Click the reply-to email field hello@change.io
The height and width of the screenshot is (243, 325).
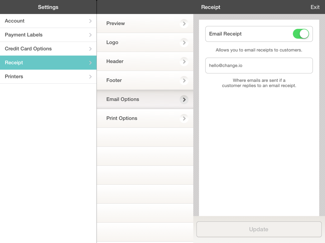click(259, 65)
